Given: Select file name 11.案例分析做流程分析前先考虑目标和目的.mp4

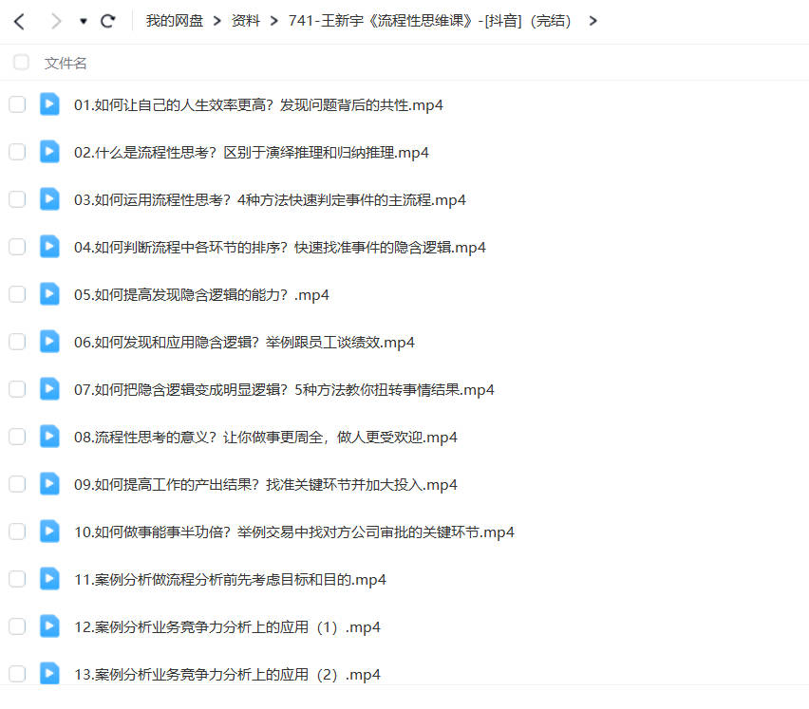Looking at the screenshot, I should pyautogui.click(x=230, y=580).
